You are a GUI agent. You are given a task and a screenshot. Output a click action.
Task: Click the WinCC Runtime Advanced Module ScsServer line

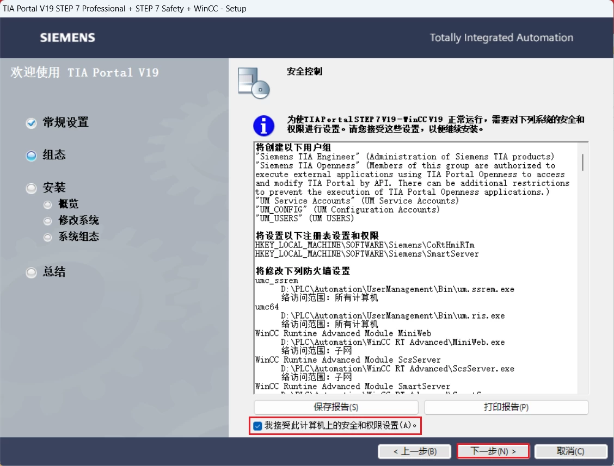(348, 360)
